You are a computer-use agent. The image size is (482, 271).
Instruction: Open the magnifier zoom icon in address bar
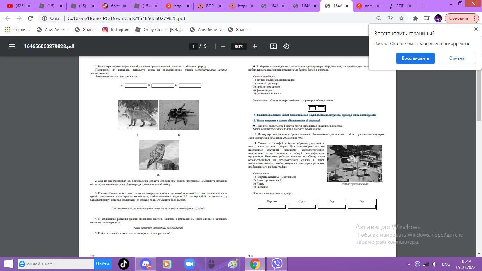[x=379, y=18]
